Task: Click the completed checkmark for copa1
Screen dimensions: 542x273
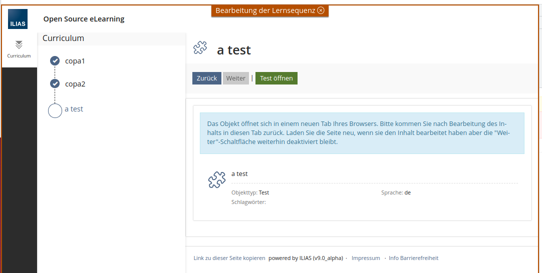Action: pos(55,60)
